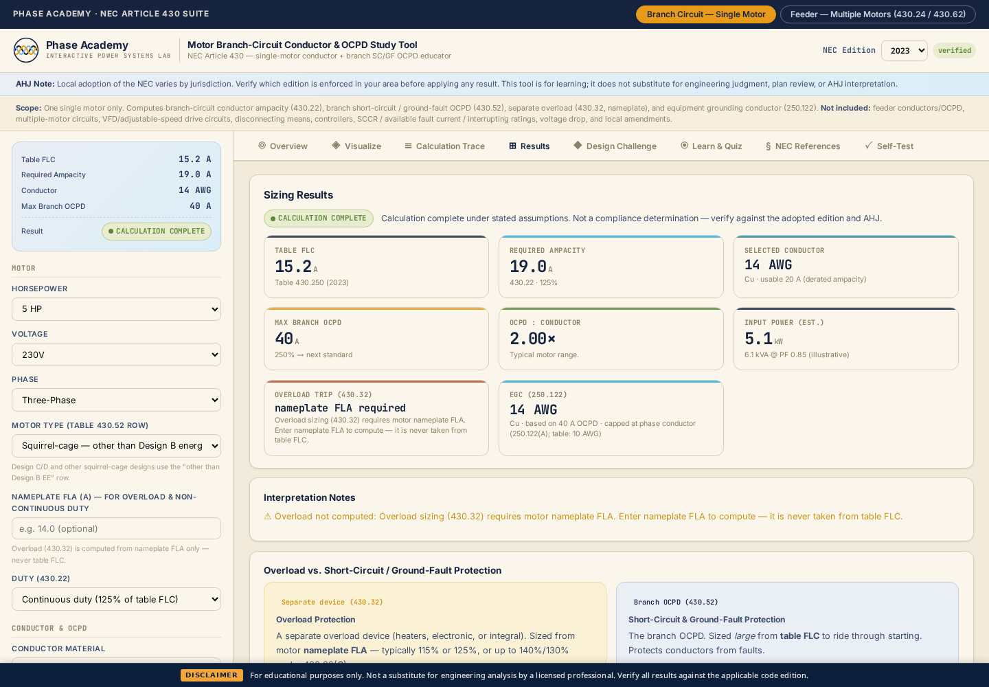Click the NEC References section icon

768,146
